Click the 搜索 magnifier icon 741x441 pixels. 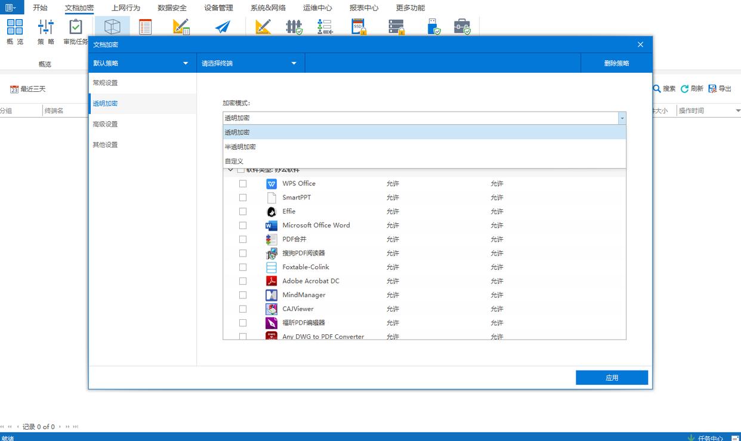tap(657, 89)
